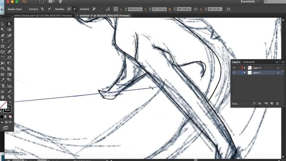The height and width of the screenshot is (161, 286).
Task: Convert anchor points to corner
Action: click(42, 9)
